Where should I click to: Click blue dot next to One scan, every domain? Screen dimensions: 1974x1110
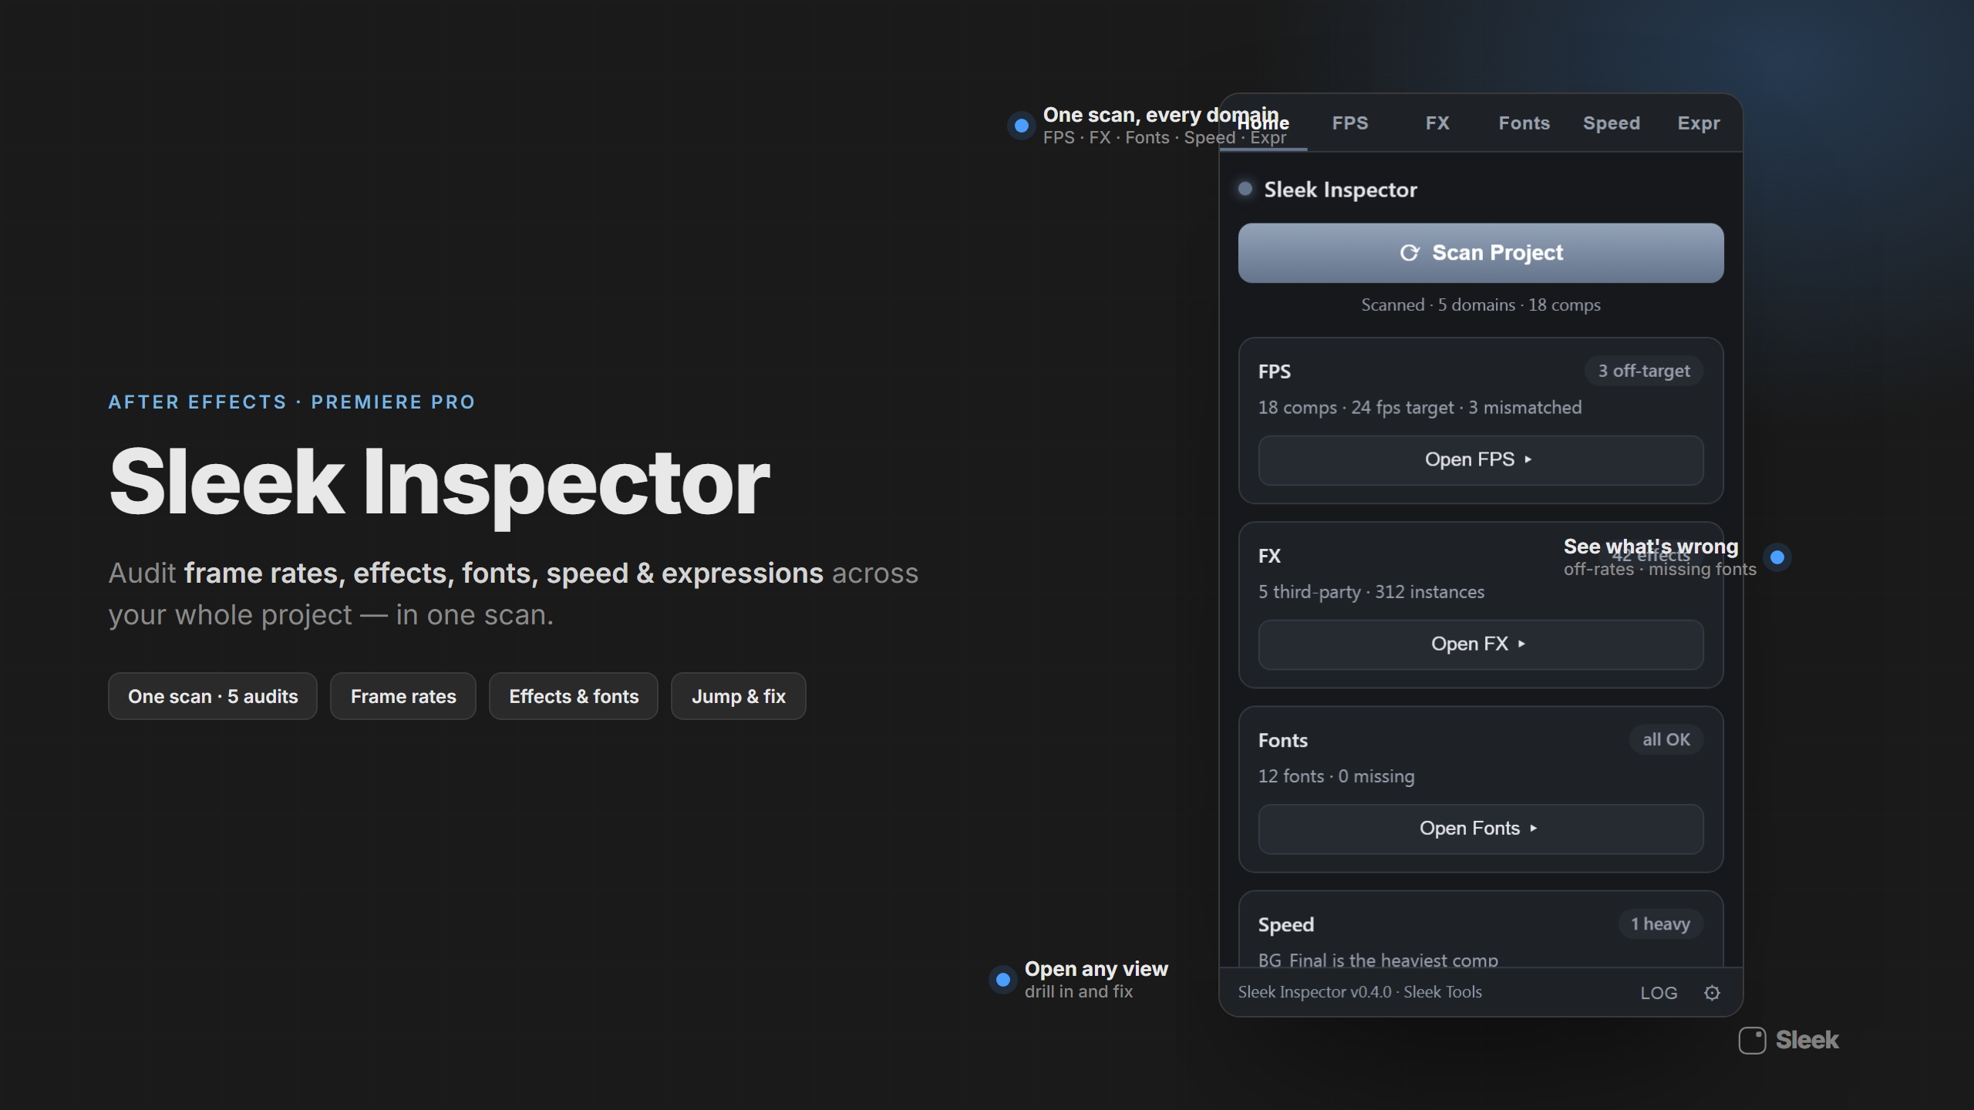(x=1021, y=126)
